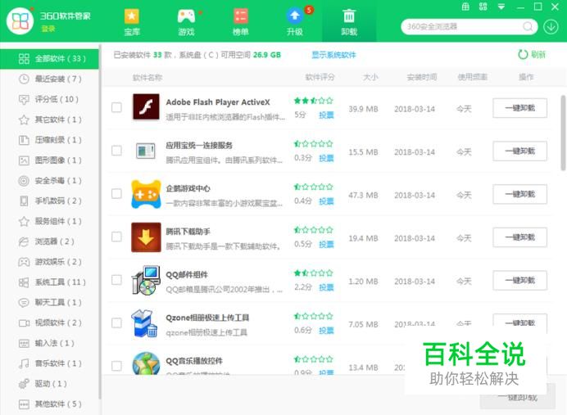Select 安全杀毒 (1) category
Image resolution: width=567 pixels, height=415 pixels.
pos(49,181)
